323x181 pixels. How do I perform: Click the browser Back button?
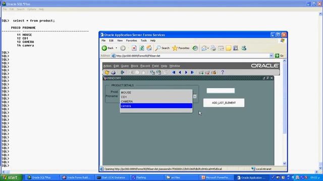(107, 48)
